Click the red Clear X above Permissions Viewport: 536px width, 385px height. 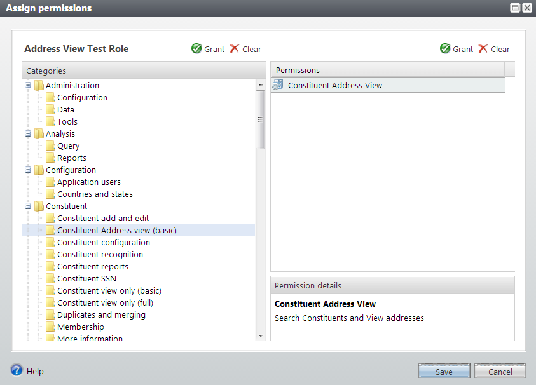tap(483, 49)
